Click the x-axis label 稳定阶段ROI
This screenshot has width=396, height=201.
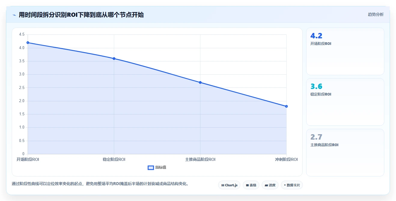(x=114, y=159)
